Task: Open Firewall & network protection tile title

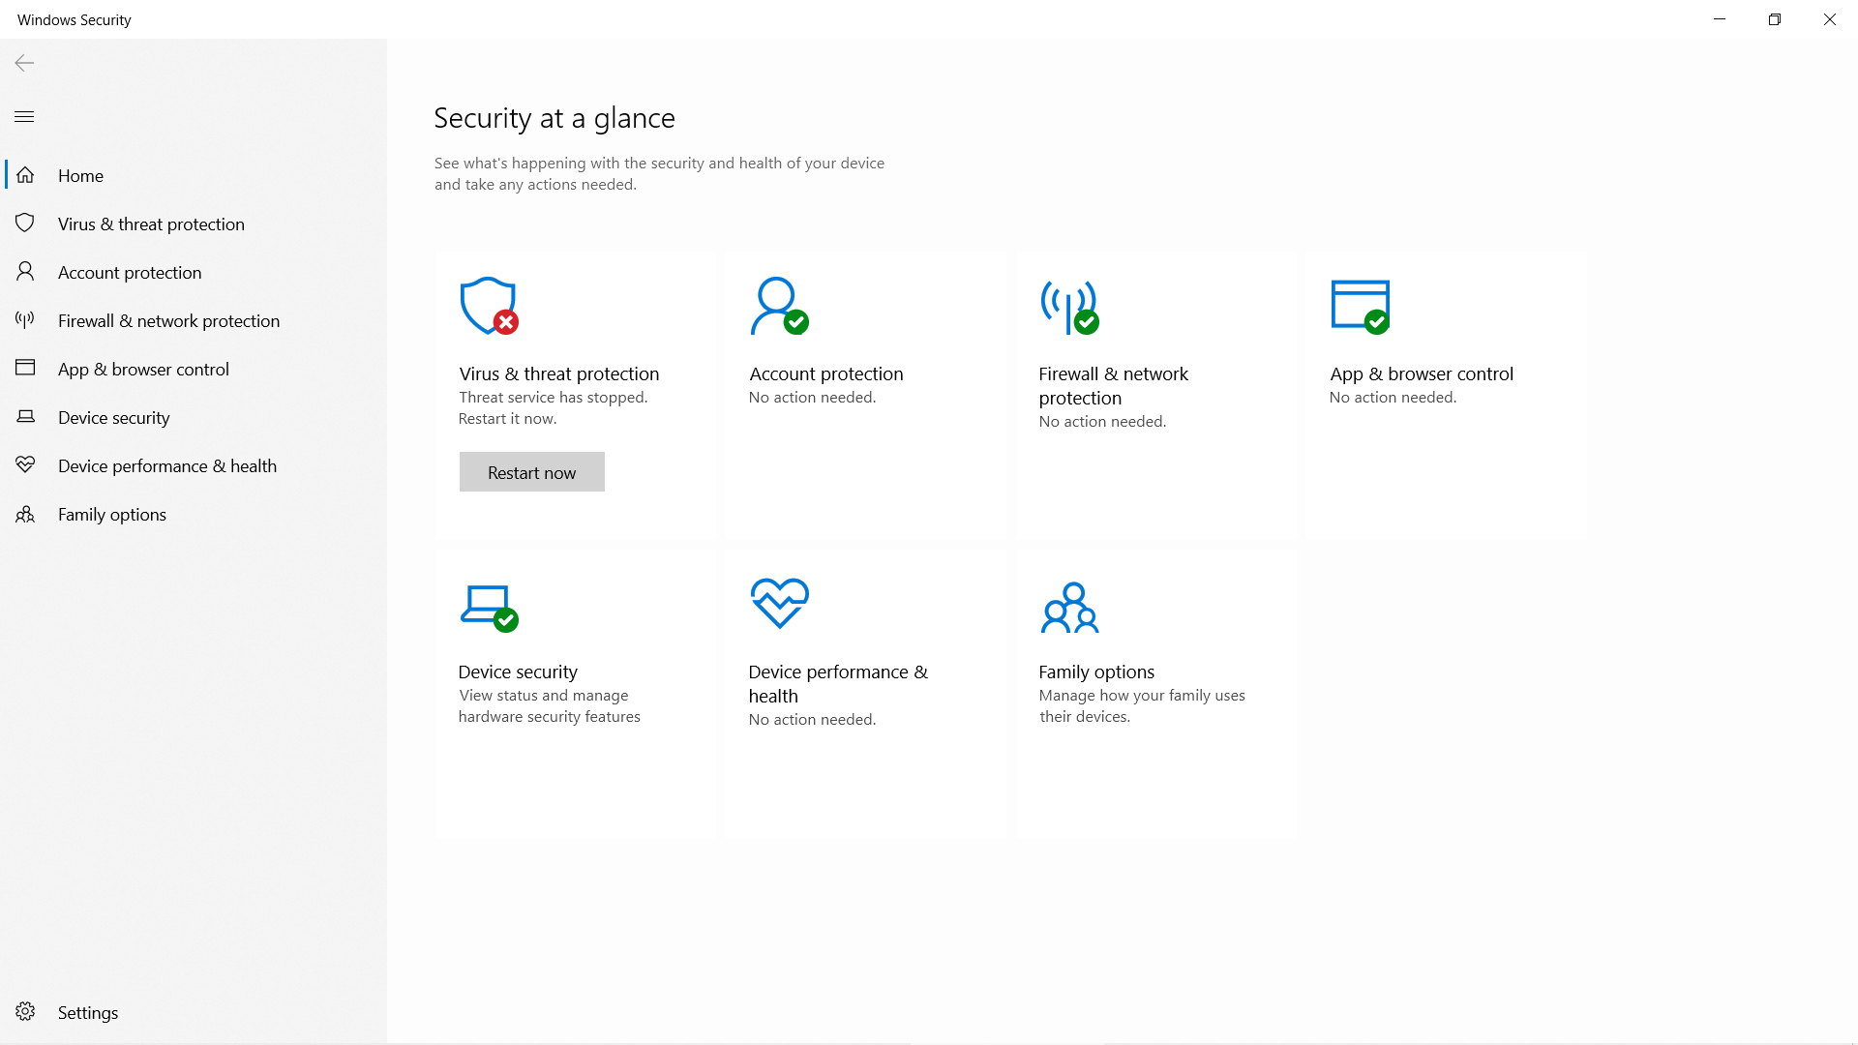Action: coord(1114,385)
